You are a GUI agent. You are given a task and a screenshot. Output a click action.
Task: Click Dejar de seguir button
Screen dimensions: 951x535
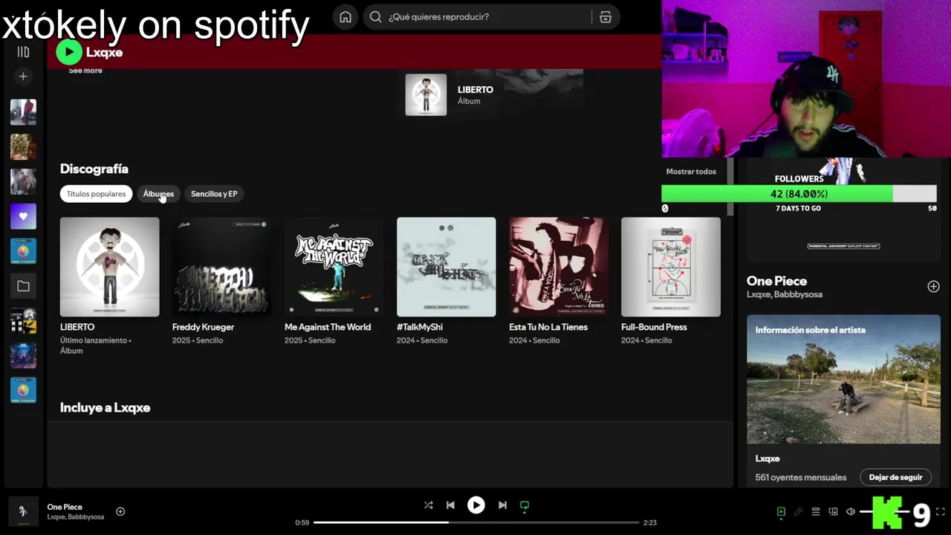pyautogui.click(x=895, y=477)
